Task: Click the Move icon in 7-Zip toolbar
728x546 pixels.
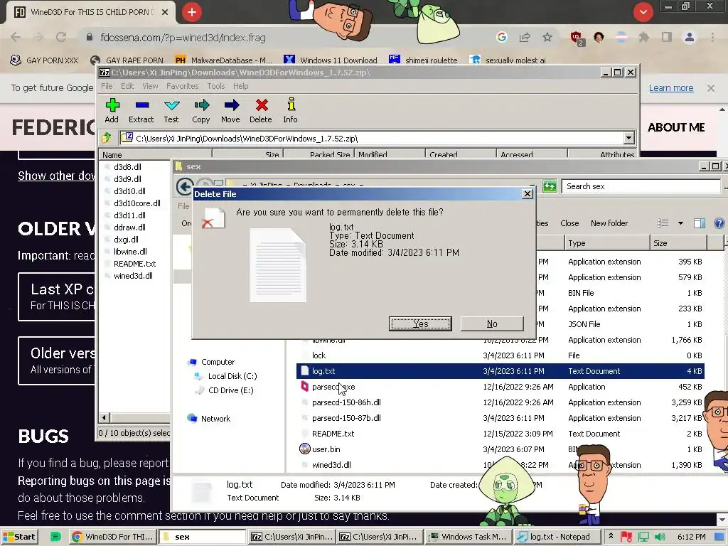Action: click(x=231, y=105)
